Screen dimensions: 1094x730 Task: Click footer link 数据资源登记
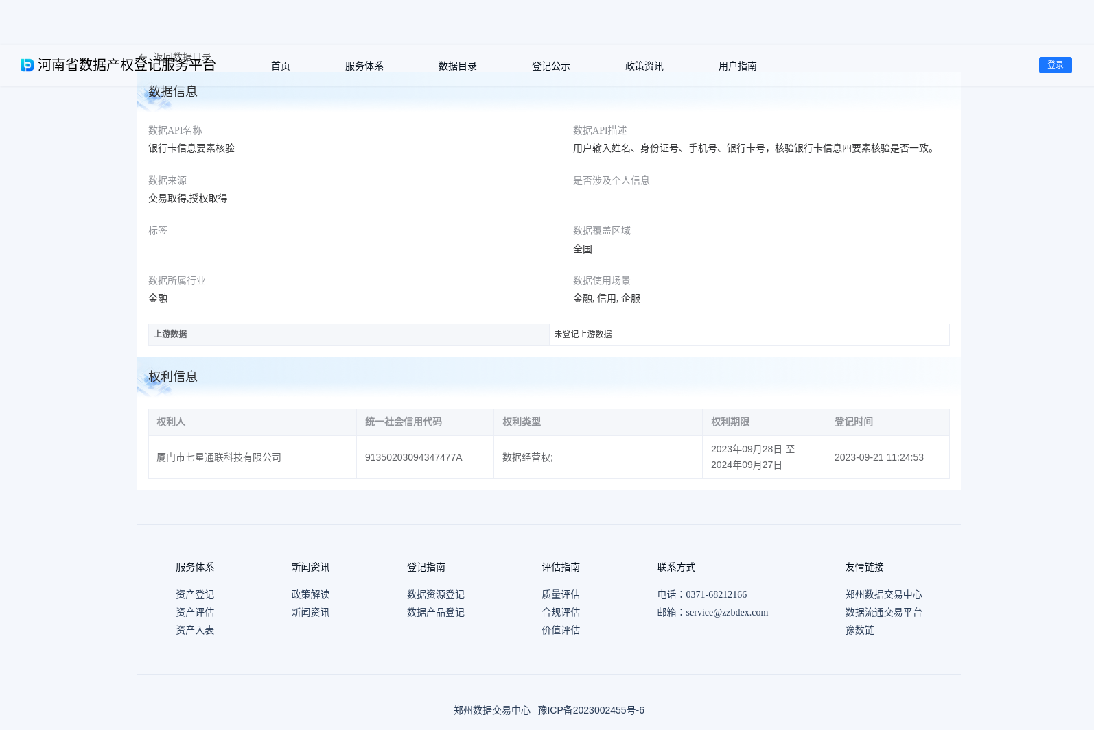point(436,594)
